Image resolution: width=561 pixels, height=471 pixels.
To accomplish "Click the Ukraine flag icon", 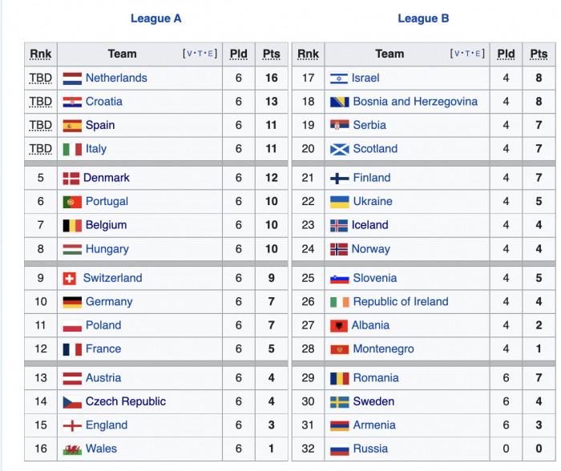I will (340, 202).
